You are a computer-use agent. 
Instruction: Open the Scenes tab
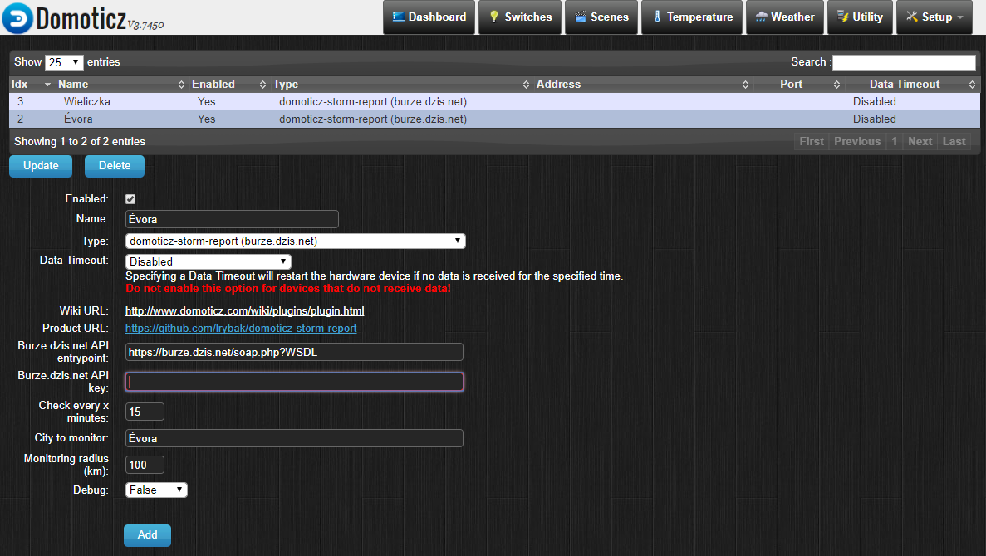[x=601, y=17]
